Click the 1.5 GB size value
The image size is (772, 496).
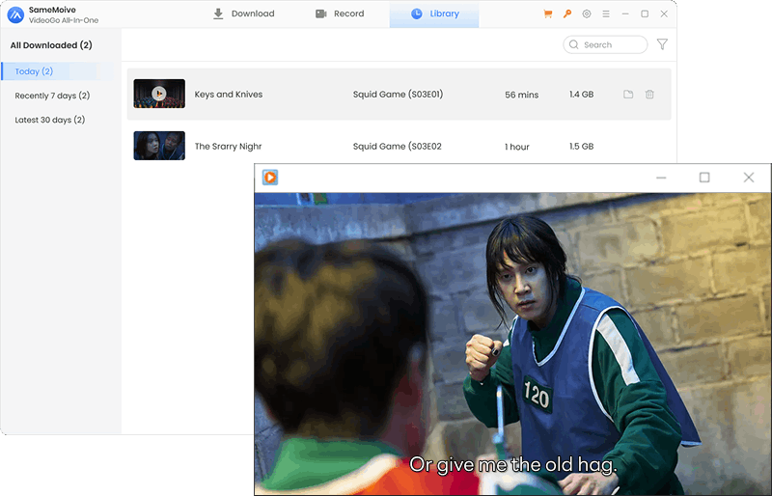click(x=582, y=147)
